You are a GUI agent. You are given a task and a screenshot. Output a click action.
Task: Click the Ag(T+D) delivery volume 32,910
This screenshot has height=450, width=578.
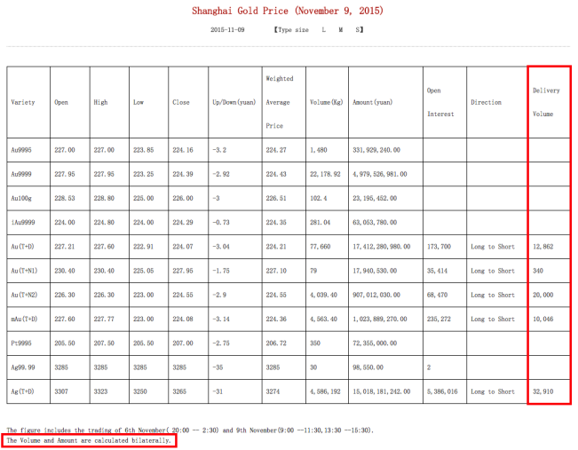pos(543,391)
